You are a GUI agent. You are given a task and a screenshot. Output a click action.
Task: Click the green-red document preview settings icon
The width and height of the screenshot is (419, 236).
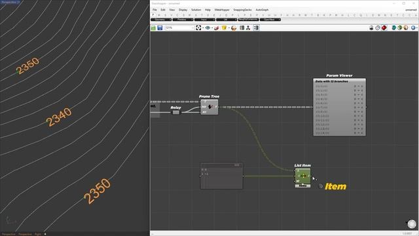pyautogui.click(x=400, y=28)
